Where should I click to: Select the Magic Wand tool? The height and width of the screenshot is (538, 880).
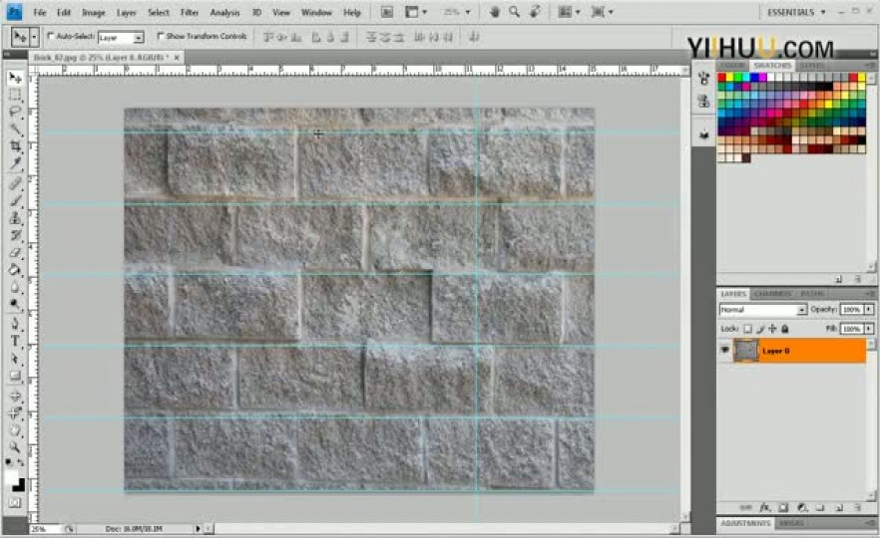click(15, 129)
